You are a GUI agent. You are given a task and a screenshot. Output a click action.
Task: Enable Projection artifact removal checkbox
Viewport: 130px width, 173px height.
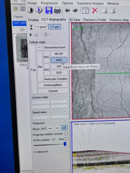(x=66, y=133)
